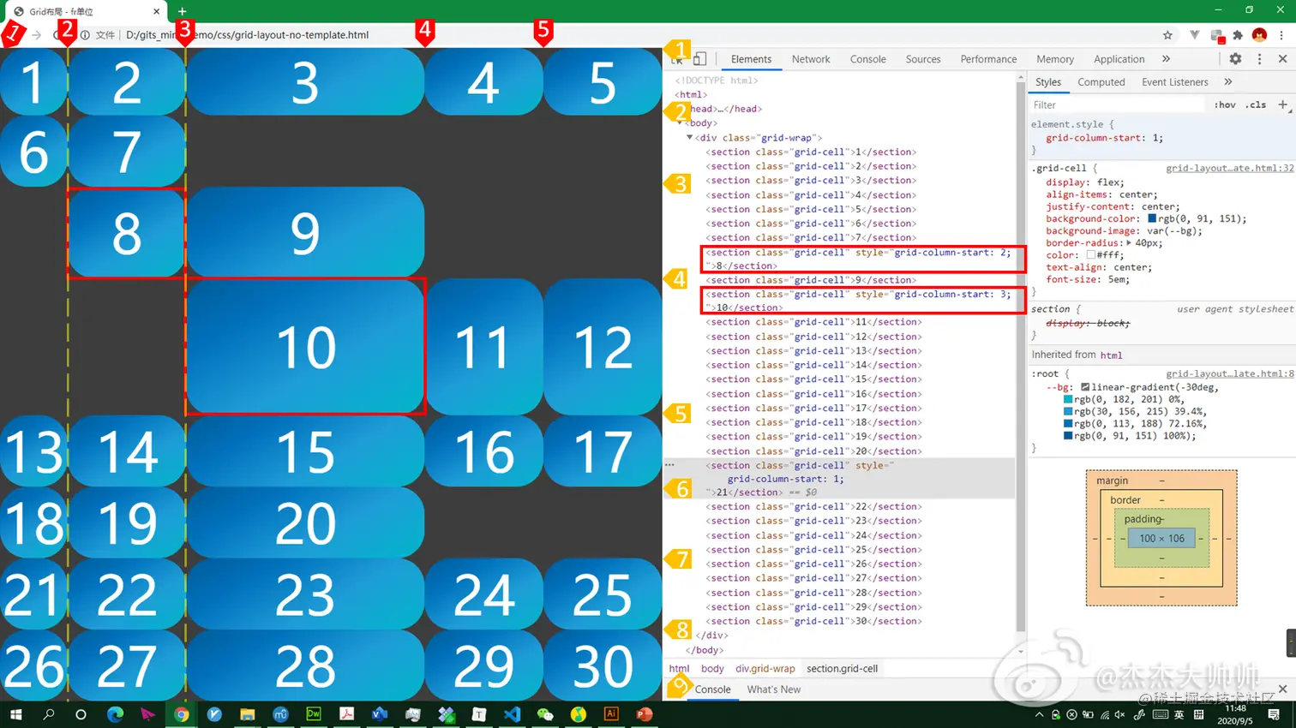Click rgb(0, 182, 201) gradient swatch
This screenshot has width=1296, height=728.
pos(1068,399)
